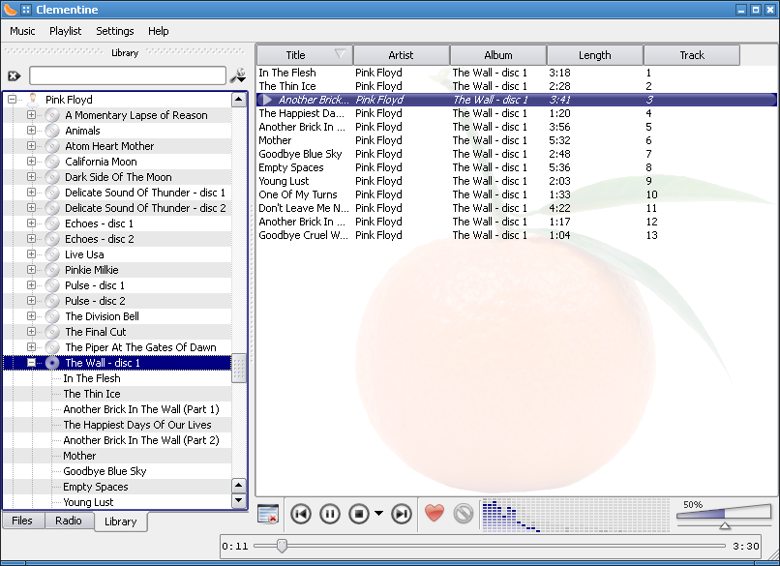Image resolution: width=780 pixels, height=566 pixels.
Task: Open the Playlist menu
Action: (x=65, y=31)
